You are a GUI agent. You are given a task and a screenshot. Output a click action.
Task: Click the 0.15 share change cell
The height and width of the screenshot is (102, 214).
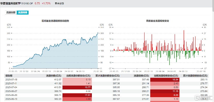tap(77, 80)
